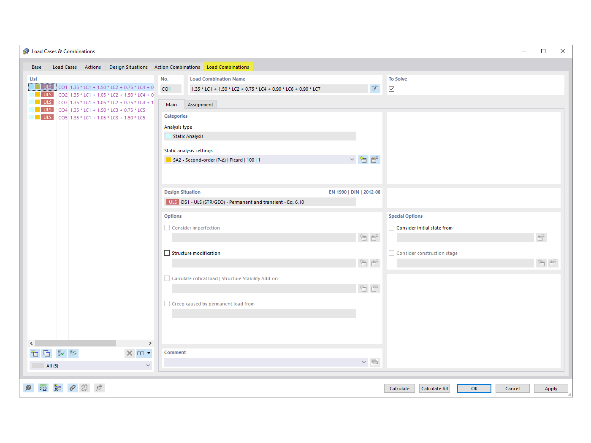The width and height of the screenshot is (591, 443).
Task: Open the formula editor fx icon
Action: pyautogui.click(x=99, y=388)
